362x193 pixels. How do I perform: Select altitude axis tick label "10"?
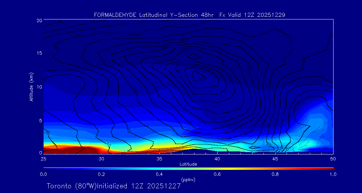coord(39,86)
